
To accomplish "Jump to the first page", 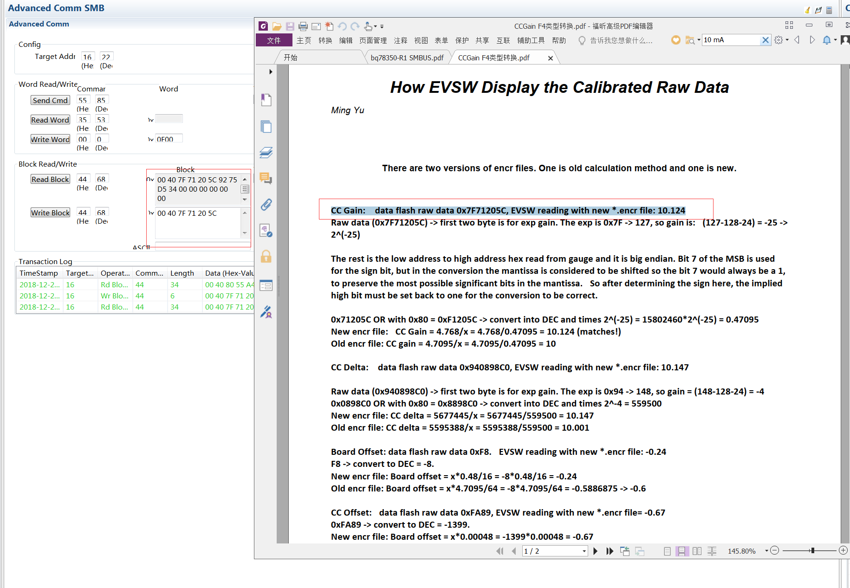I will [500, 551].
